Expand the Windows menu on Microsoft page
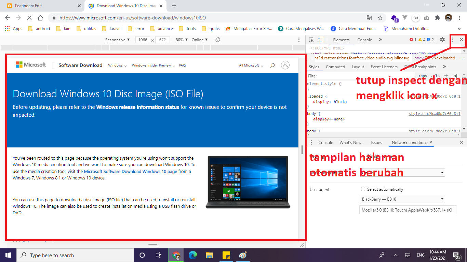 click(117, 65)
